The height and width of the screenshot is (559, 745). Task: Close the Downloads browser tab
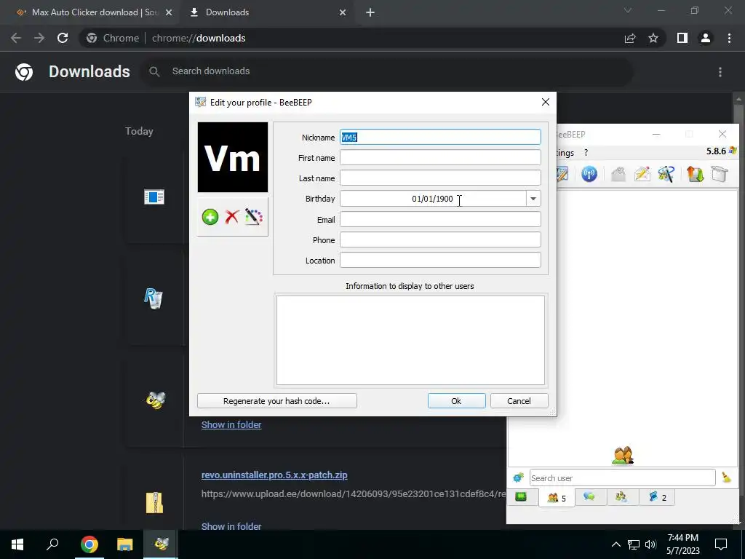coord(343,12)
